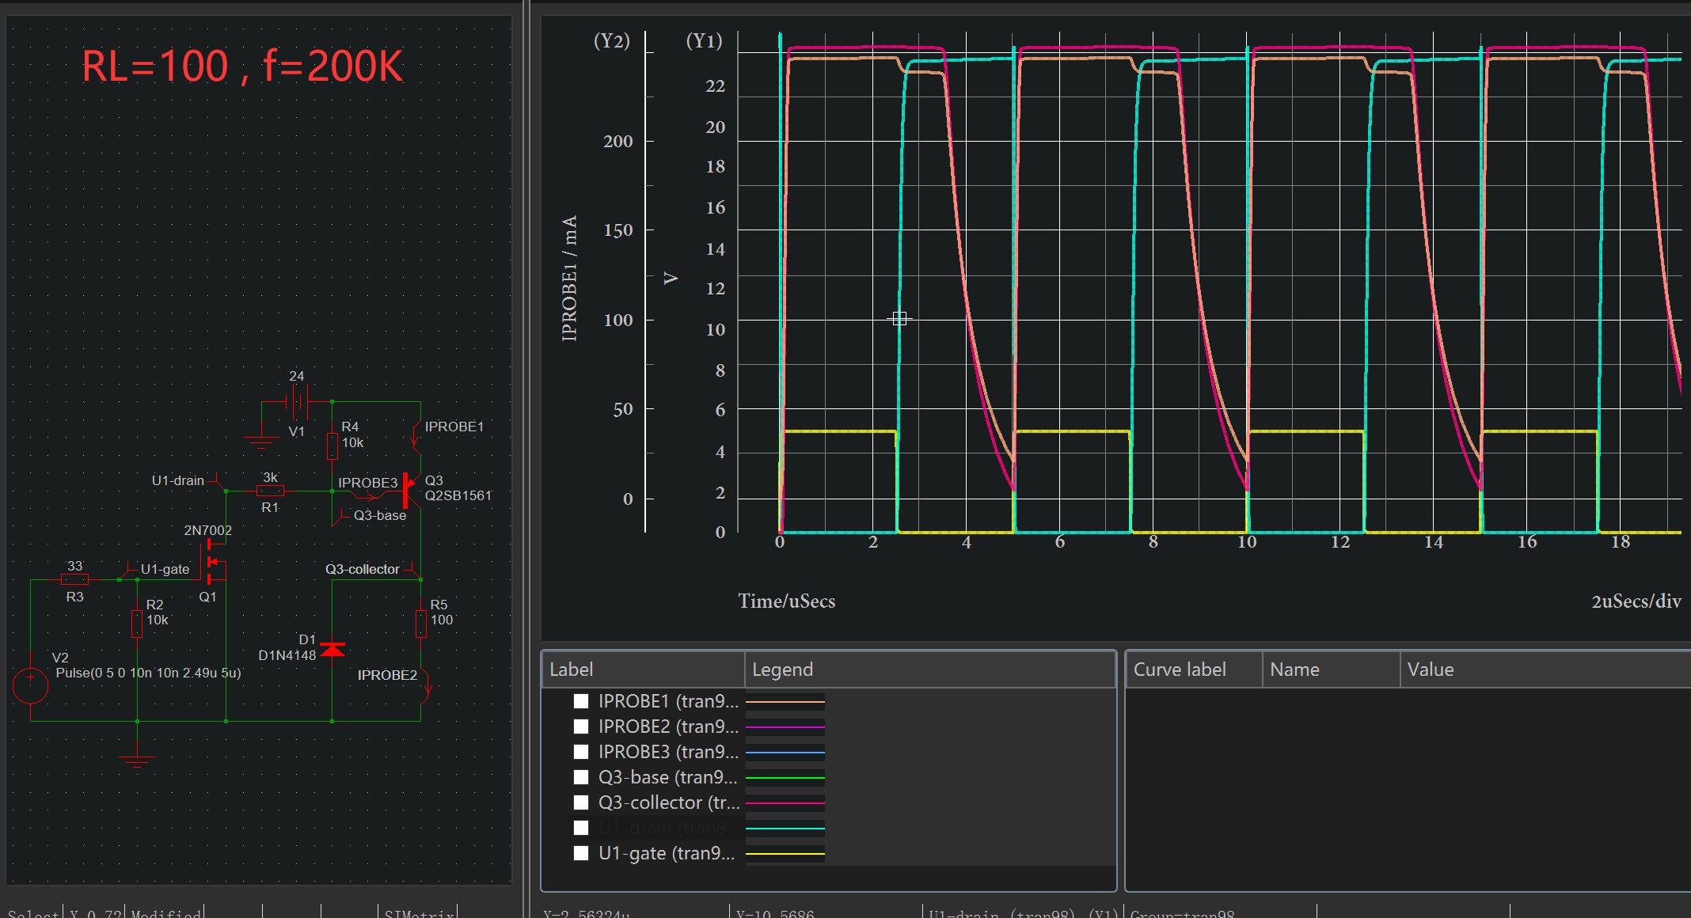Click the Name column header

(1331, 670)
